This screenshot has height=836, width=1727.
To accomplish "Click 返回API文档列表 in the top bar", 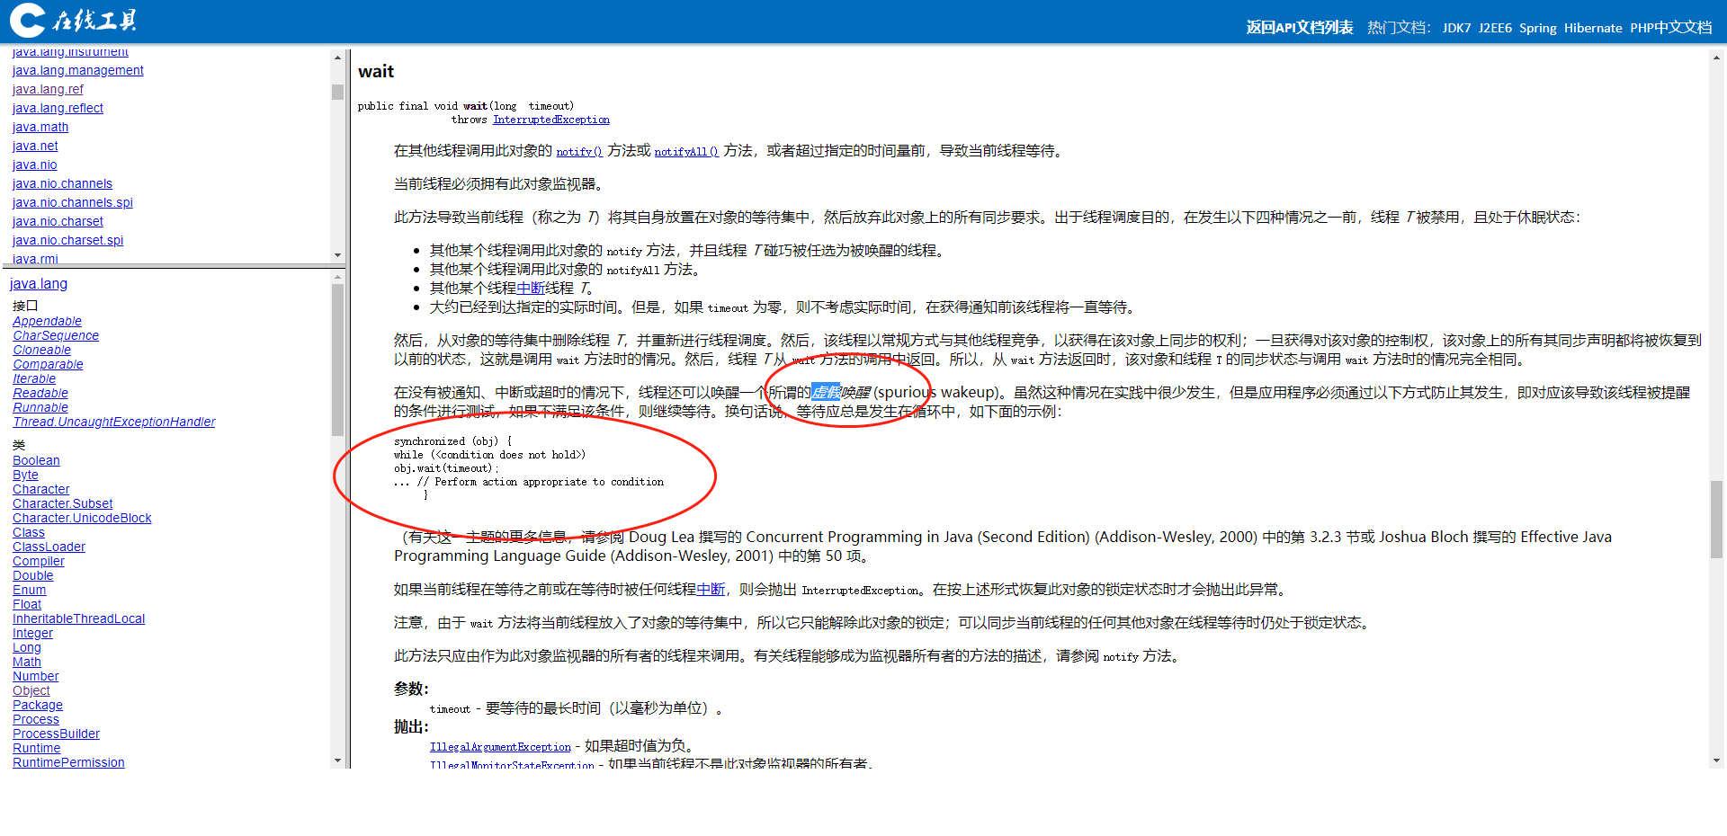I will click(x=1299, y=27).
